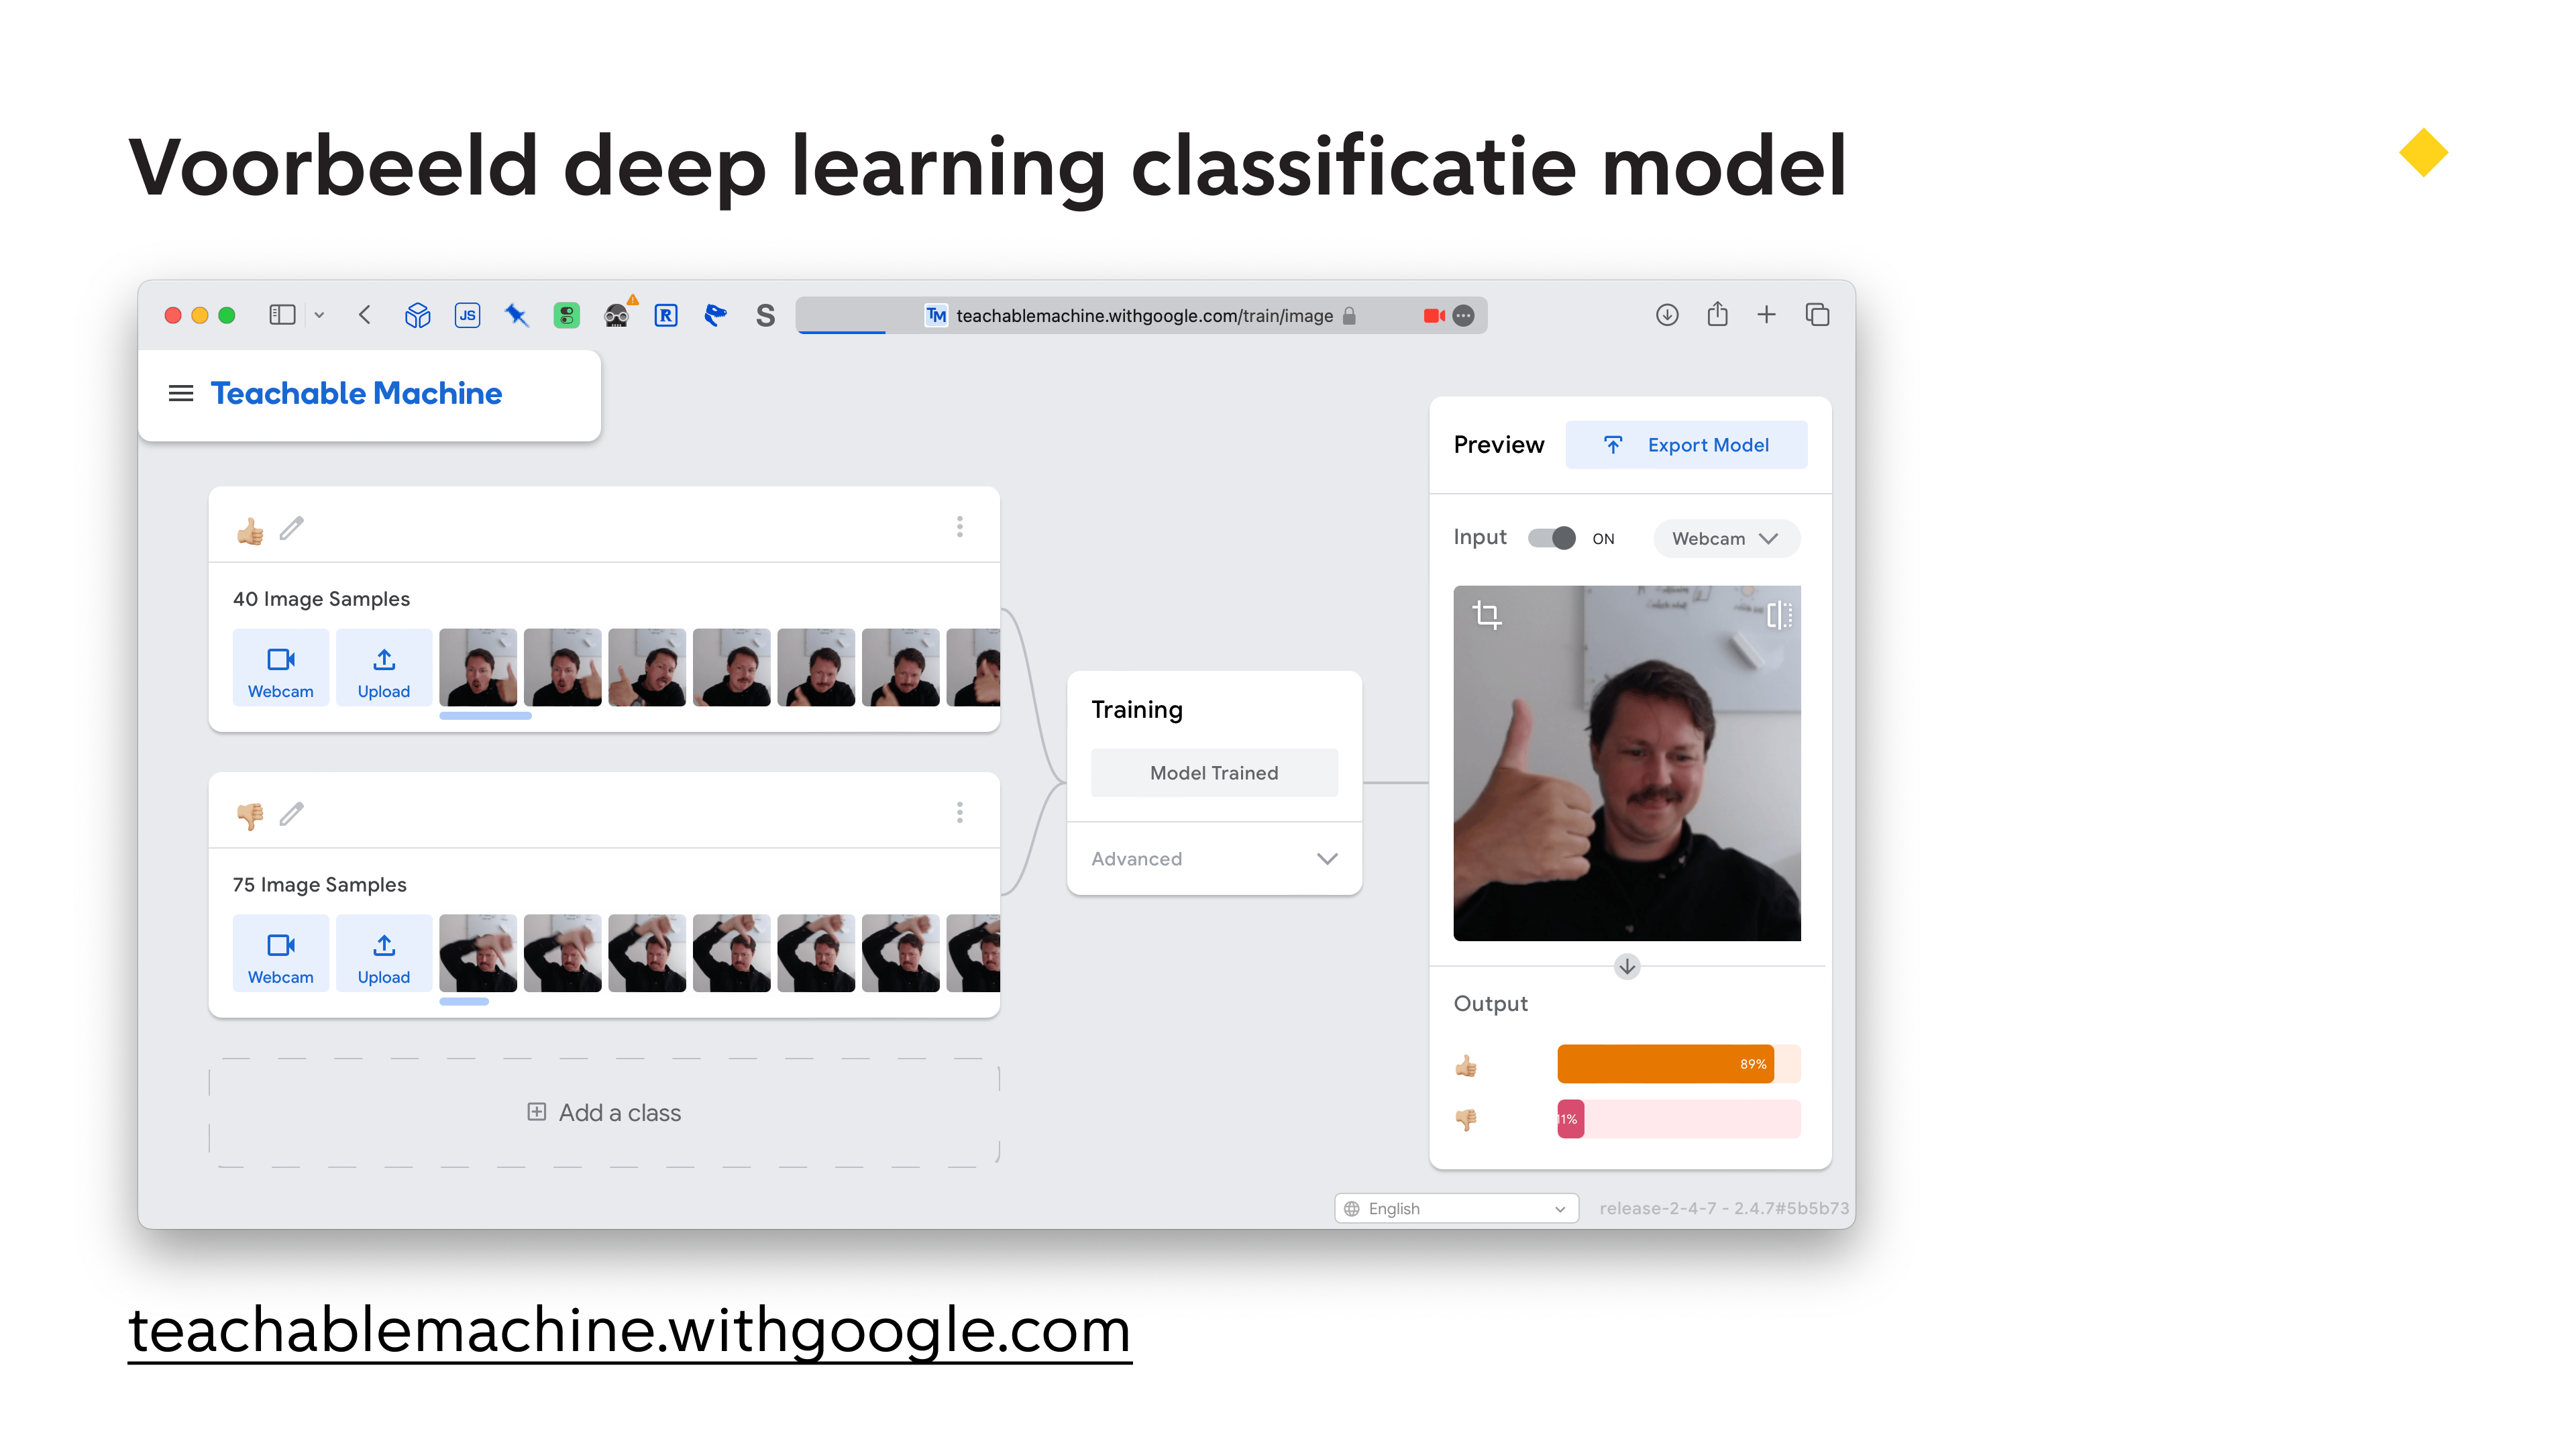The height and width of the screenshot is (1449, 2576).
Task: Click the crop icon on webcam preview
Action: [x=1487, y=614]
